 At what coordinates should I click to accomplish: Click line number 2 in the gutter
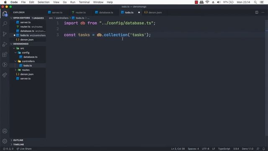pos(58,29)
